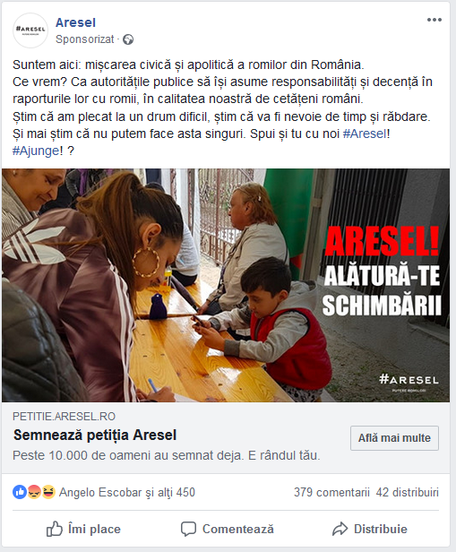This screenshot has width=456, height=552.
Task: Click the Află mai multe button
Action: pyautogui.click(x=394, y=438)
